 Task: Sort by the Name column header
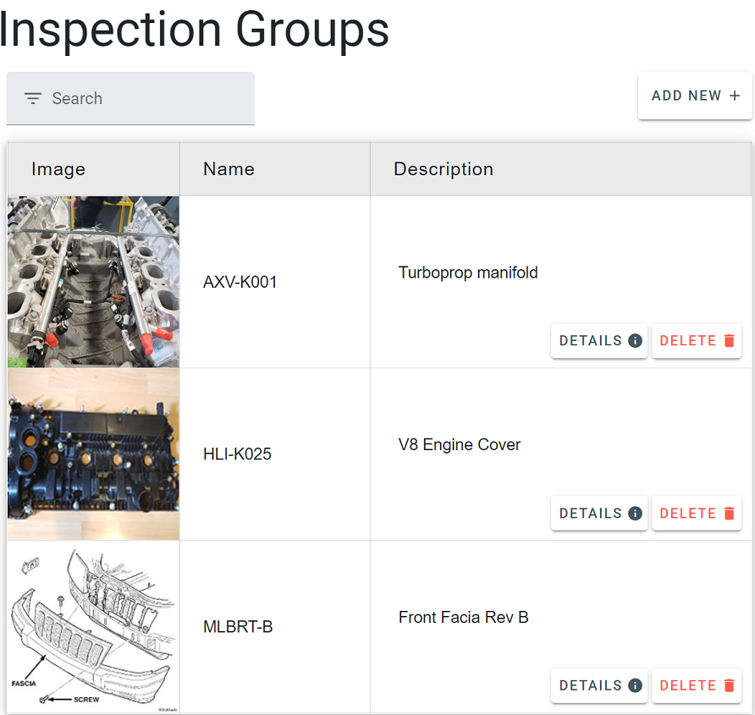[x=229, y=169]
